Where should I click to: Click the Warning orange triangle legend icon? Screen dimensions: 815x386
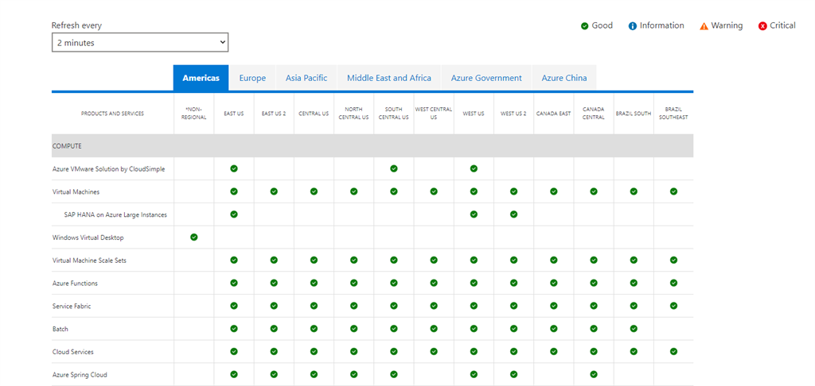(x=704, y=26)
